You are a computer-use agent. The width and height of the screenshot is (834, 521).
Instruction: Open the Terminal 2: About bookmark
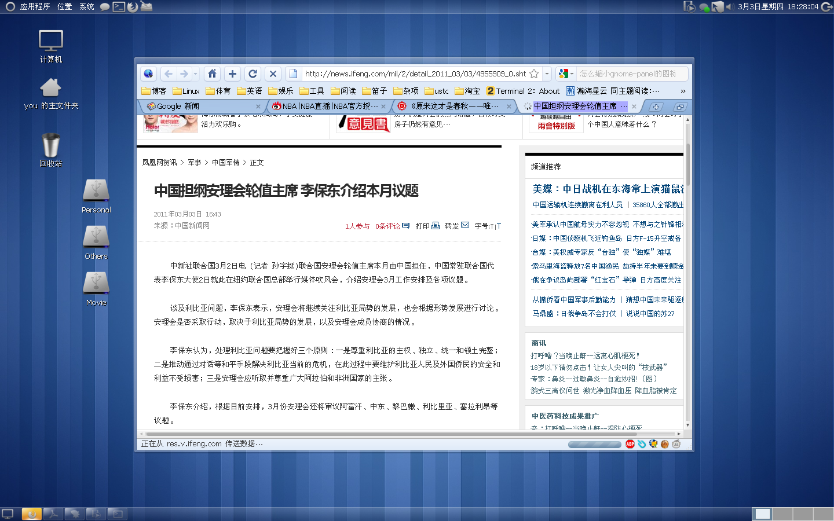(523, 91)
